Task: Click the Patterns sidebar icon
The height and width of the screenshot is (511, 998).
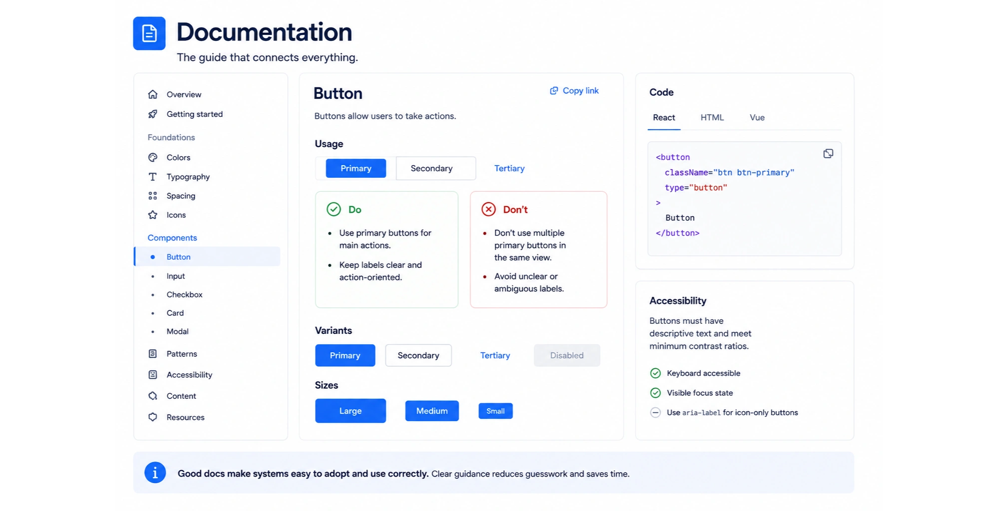Action: [x=153, y=354]
